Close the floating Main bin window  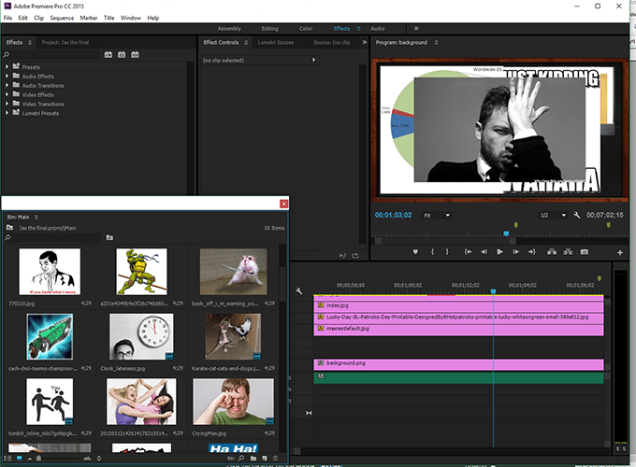point(284,204)
